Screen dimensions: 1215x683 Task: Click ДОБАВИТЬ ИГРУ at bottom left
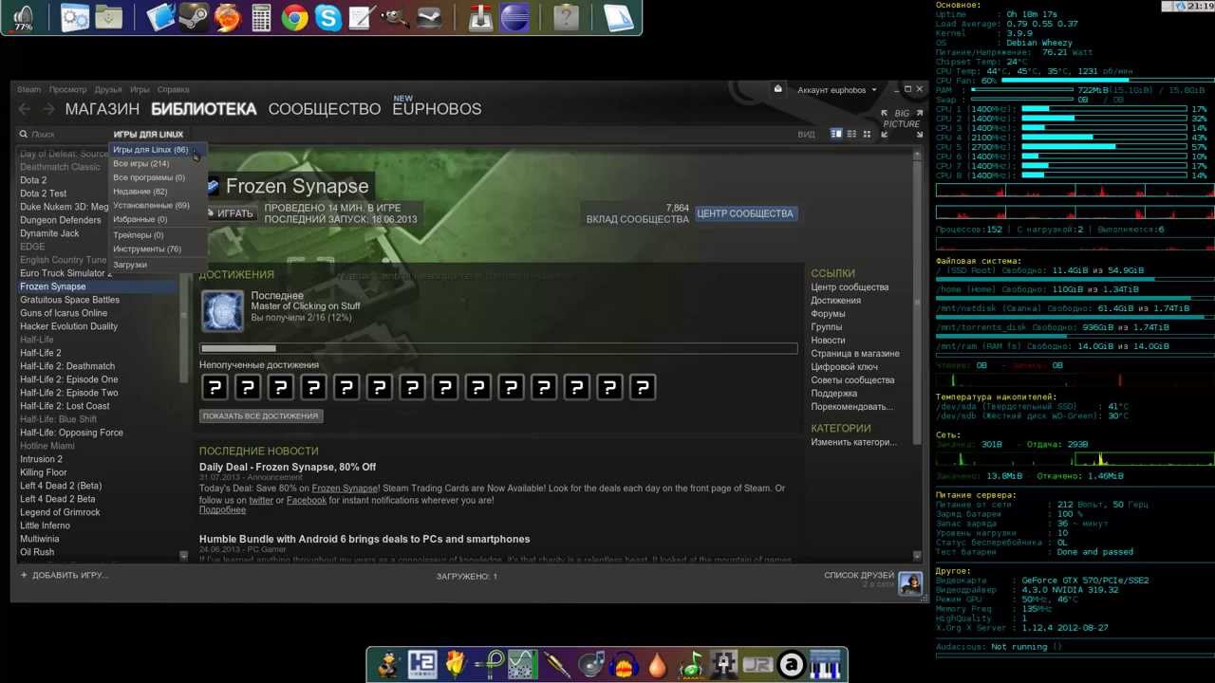(x=65, y=575)
